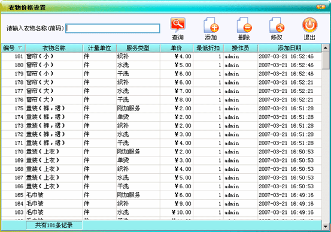The width and height of the screenshot is (331, 232).
Task: Click the 添加日期 column header
Action: coord(290,48)
